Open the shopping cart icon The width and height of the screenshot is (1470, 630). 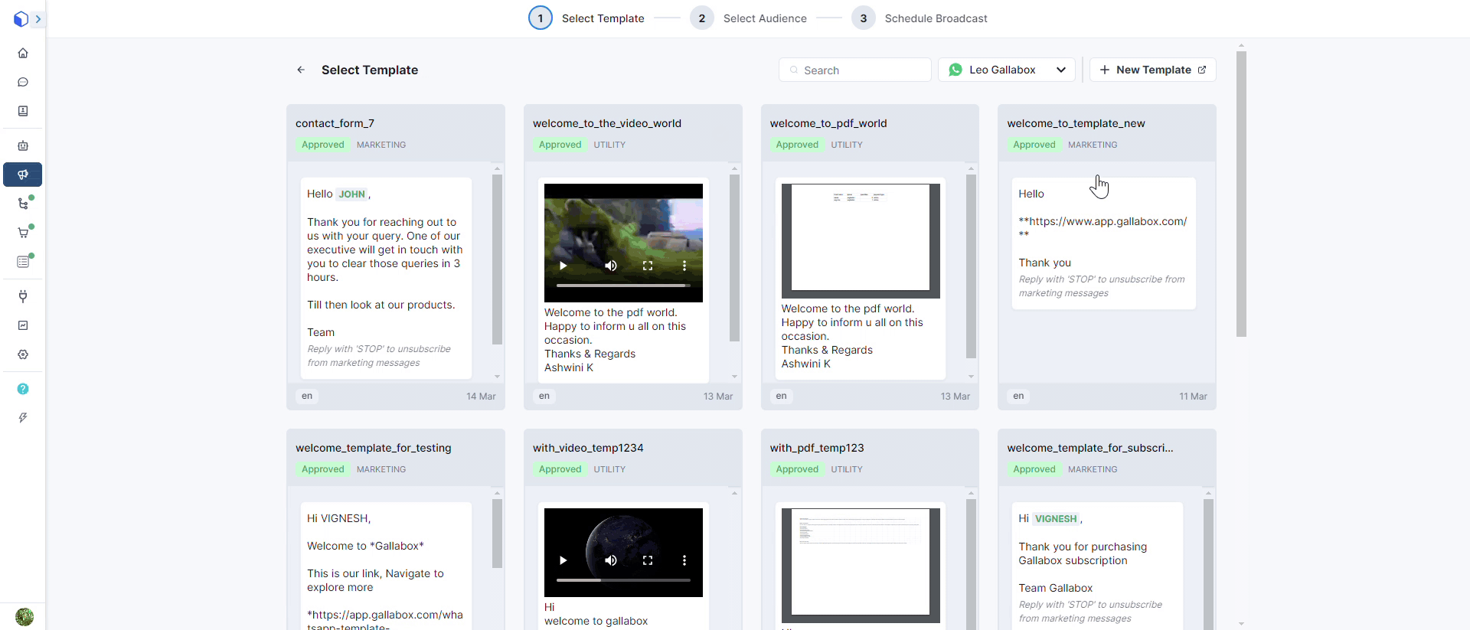point(23,233)
